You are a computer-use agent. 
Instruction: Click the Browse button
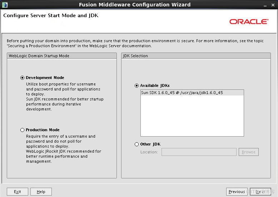click(x=249, y=152)
